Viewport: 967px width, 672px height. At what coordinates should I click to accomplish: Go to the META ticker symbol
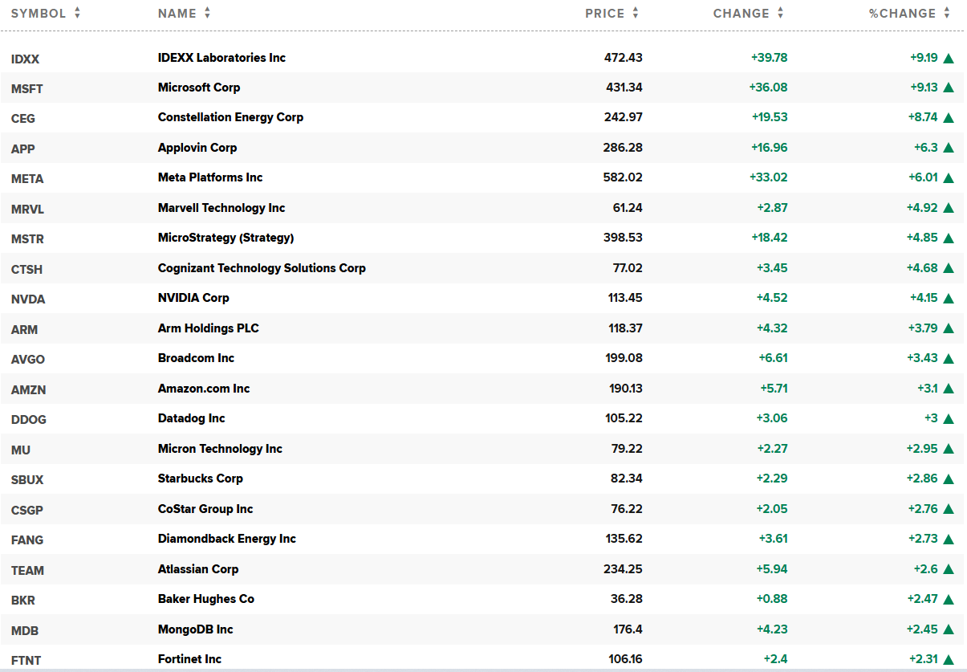pyautogui.click(x=27, y=178)
